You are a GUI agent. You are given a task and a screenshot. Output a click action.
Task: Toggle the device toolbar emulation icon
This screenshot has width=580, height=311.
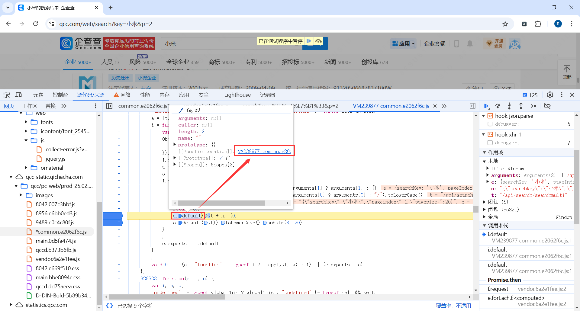18,95
